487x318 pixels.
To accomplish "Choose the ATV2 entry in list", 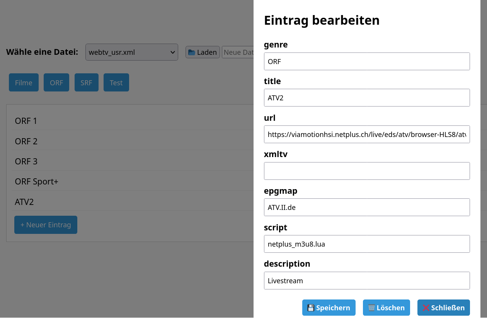I will [x=24, y=202].
